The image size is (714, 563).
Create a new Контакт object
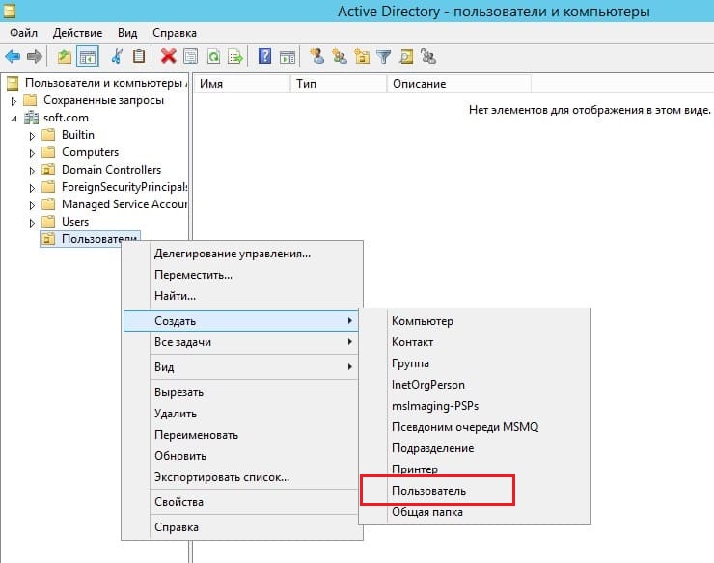pyautogui.click(x=475, y=342)
